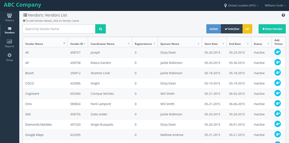Image resolution: width=289 pixels, height=143 pixels.
Task: Open the Ctrix vendor link
Action: click(x=29, y=104)
